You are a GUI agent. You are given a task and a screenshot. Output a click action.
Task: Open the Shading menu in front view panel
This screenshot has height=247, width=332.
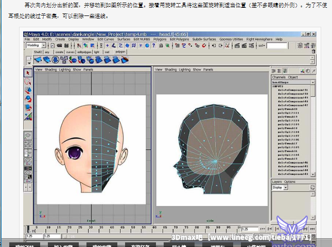(50, 70)
